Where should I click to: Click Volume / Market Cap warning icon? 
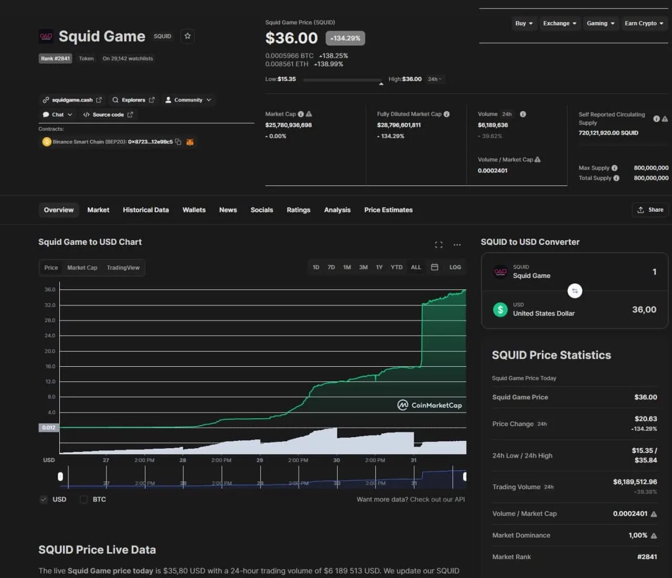point(538,160)
